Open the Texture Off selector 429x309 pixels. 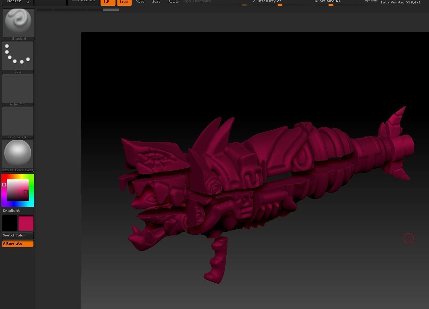click(18, 123)
